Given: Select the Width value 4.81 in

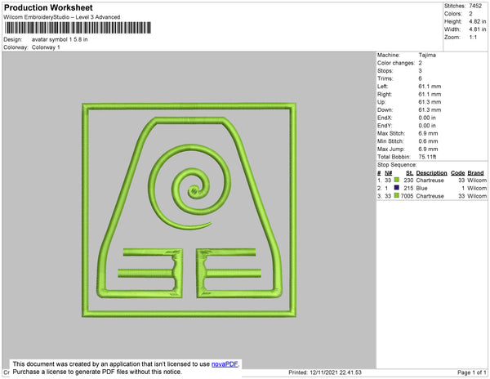Looking at the screenshot, I should 478,29.
